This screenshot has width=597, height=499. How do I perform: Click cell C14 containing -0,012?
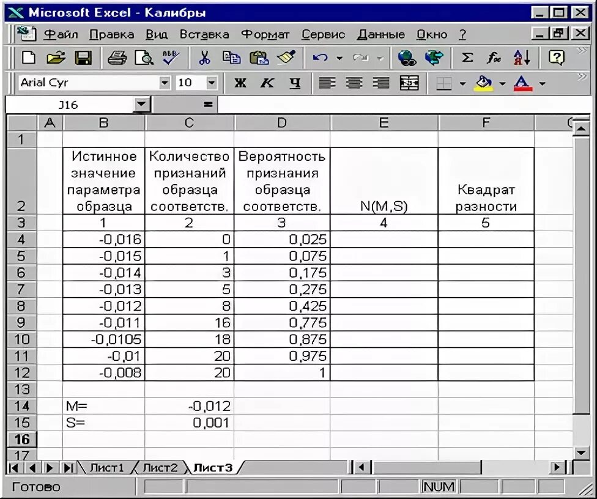coord(189,406)
